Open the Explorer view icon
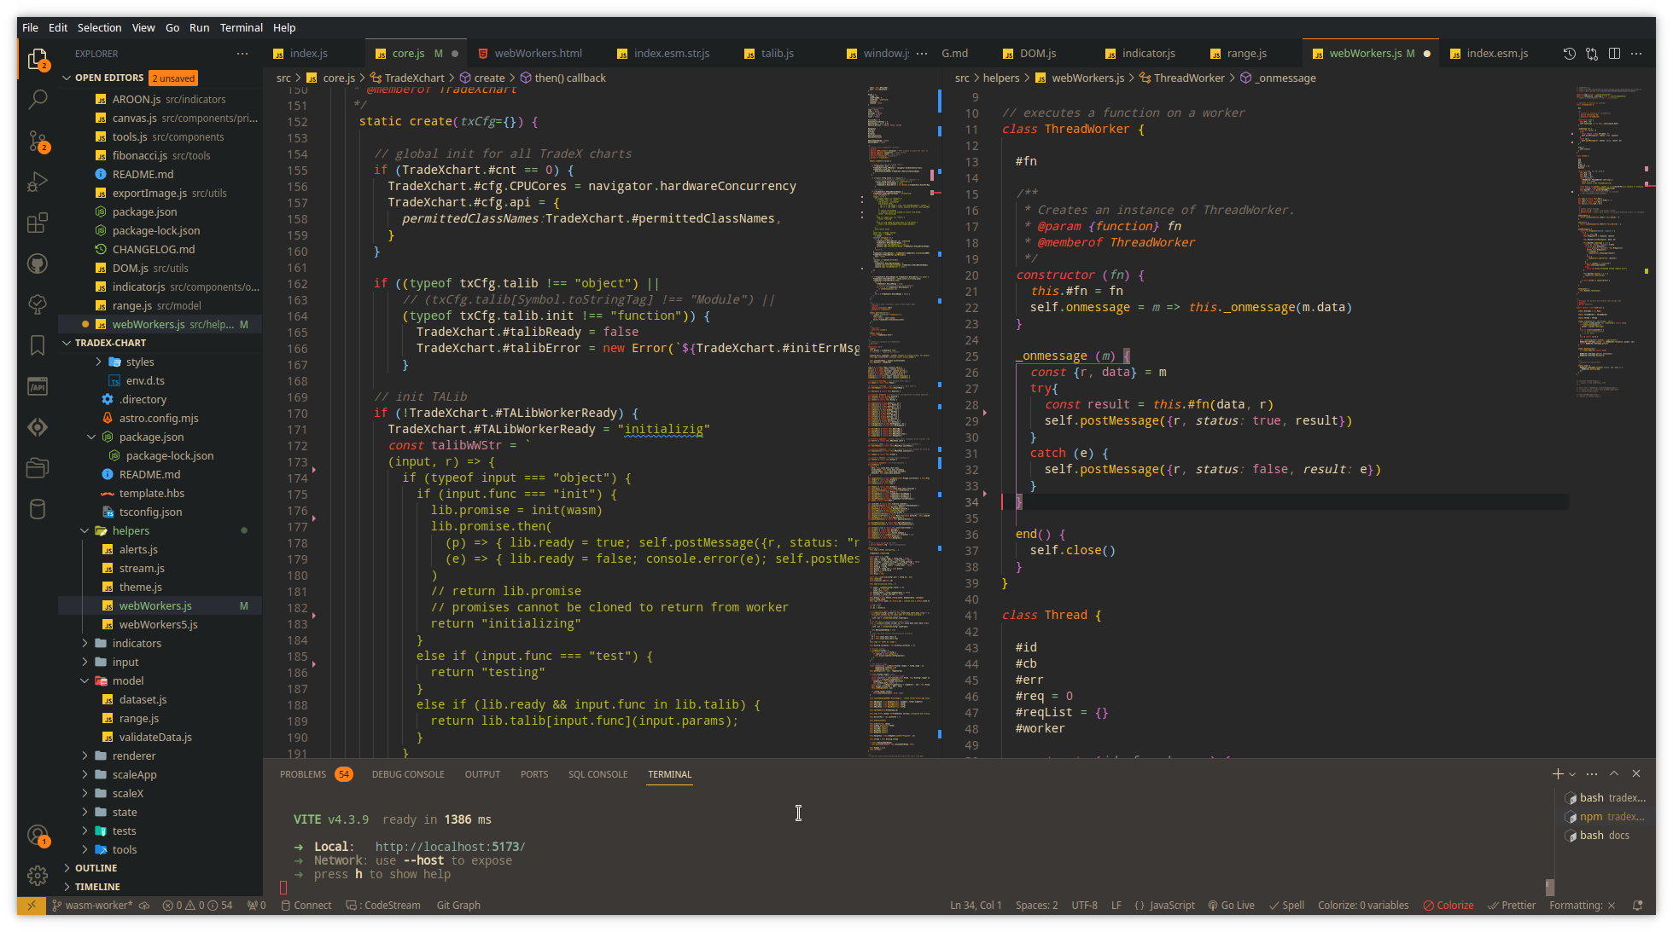 (38, 59)
